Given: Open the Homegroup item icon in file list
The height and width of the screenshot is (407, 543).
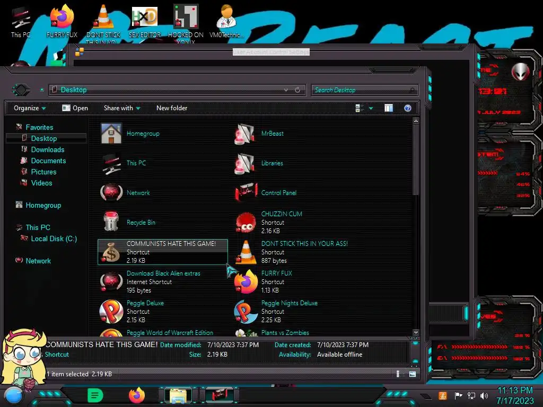Looking at the screenshot, I should pos(111,133).
